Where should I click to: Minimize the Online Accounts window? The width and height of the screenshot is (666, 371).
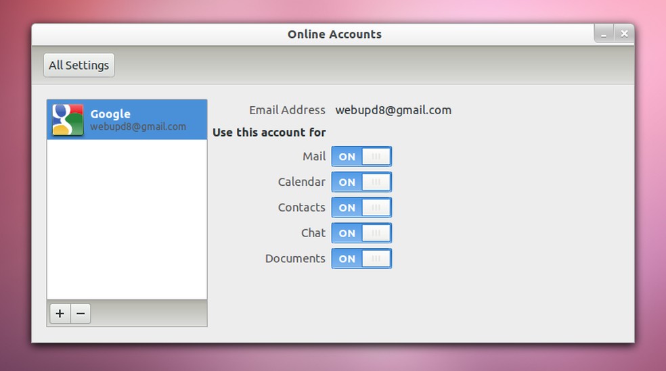[604, 34]
